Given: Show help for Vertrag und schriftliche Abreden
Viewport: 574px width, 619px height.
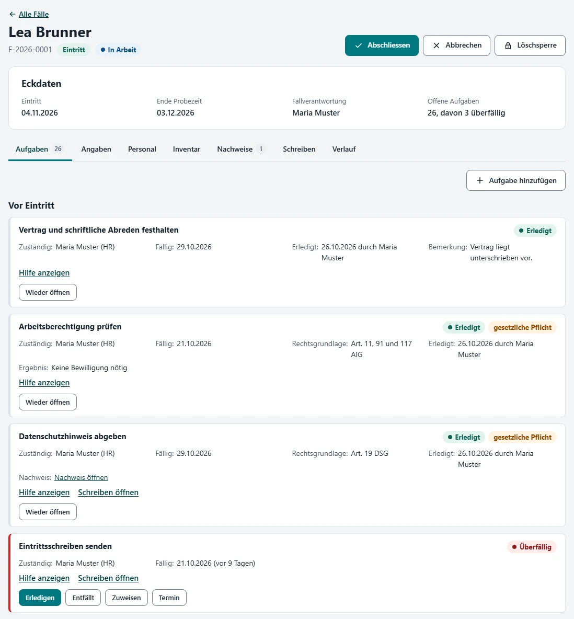Looking at the screenshot, I should point(44,273).
